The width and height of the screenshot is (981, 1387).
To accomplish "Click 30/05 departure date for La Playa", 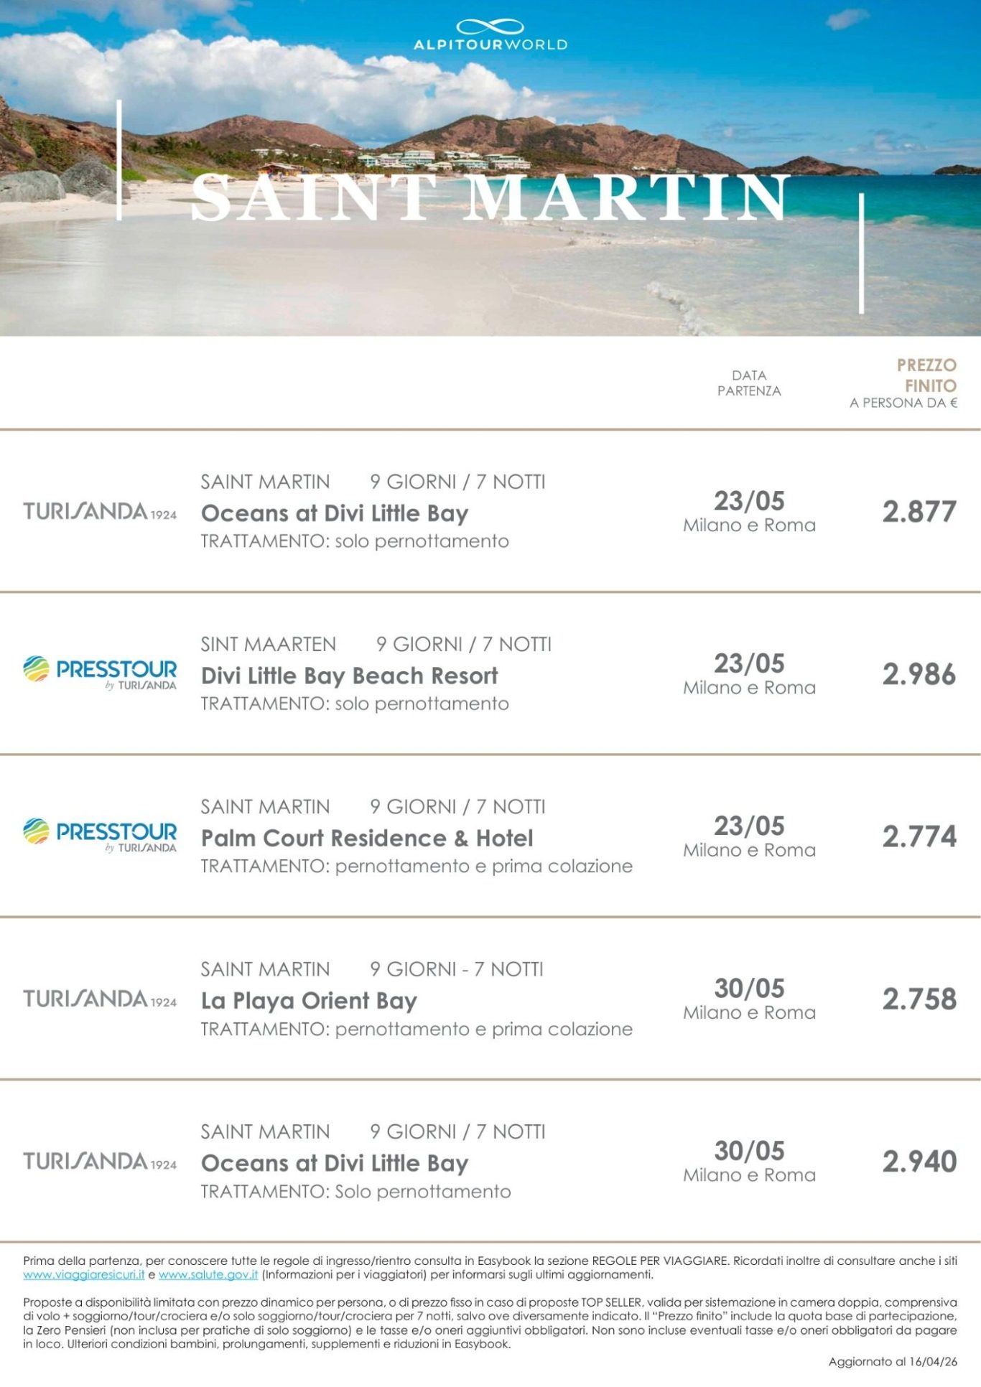I will (749, 989).
